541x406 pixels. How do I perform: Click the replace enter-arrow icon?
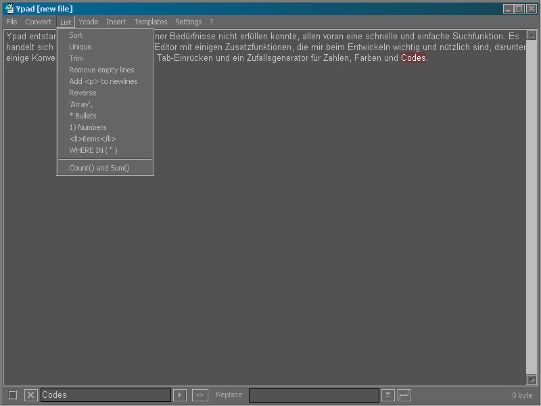tap(404, 395)
